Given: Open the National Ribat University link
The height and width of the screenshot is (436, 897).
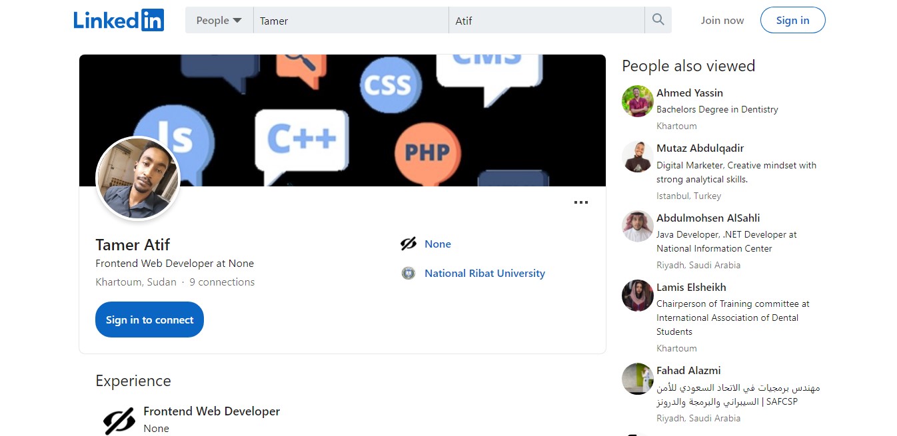Looking at the screenshot, I should [484, 273].
